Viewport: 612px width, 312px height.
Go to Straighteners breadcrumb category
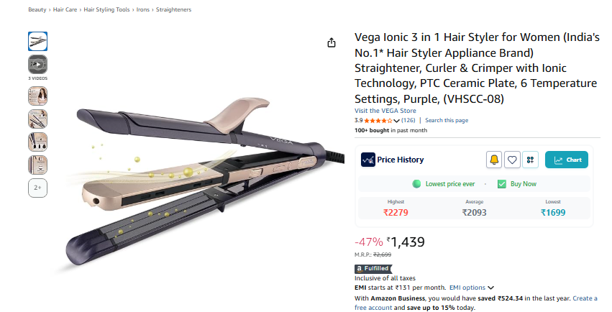174,9
